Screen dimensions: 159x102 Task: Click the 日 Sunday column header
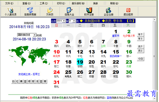click(x=57, y=25)
